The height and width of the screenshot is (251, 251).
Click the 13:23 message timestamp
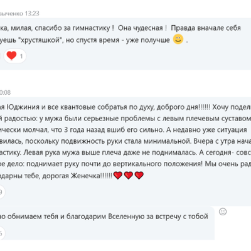32,14
